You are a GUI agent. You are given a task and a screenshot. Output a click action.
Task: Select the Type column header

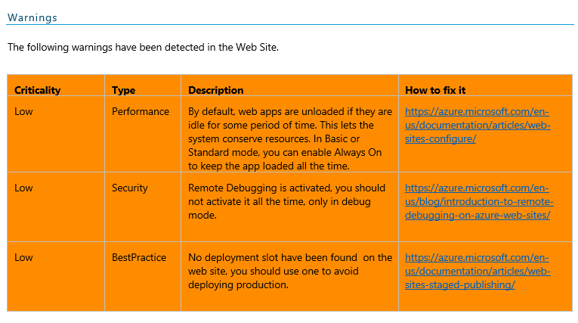[123, 91]
